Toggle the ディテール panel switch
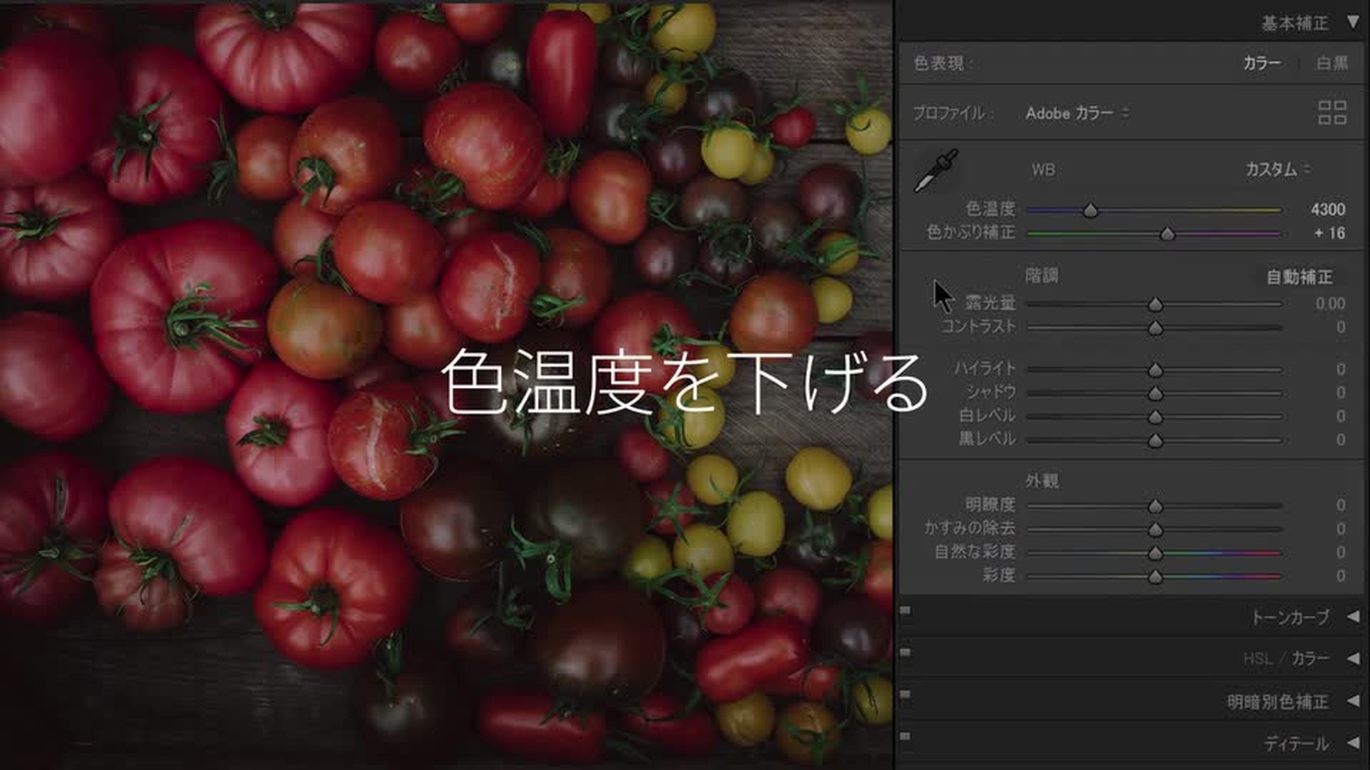Image resolution: width=1370 pixels, height=770 pixels. pyautogui.click(x=905, y=736)
